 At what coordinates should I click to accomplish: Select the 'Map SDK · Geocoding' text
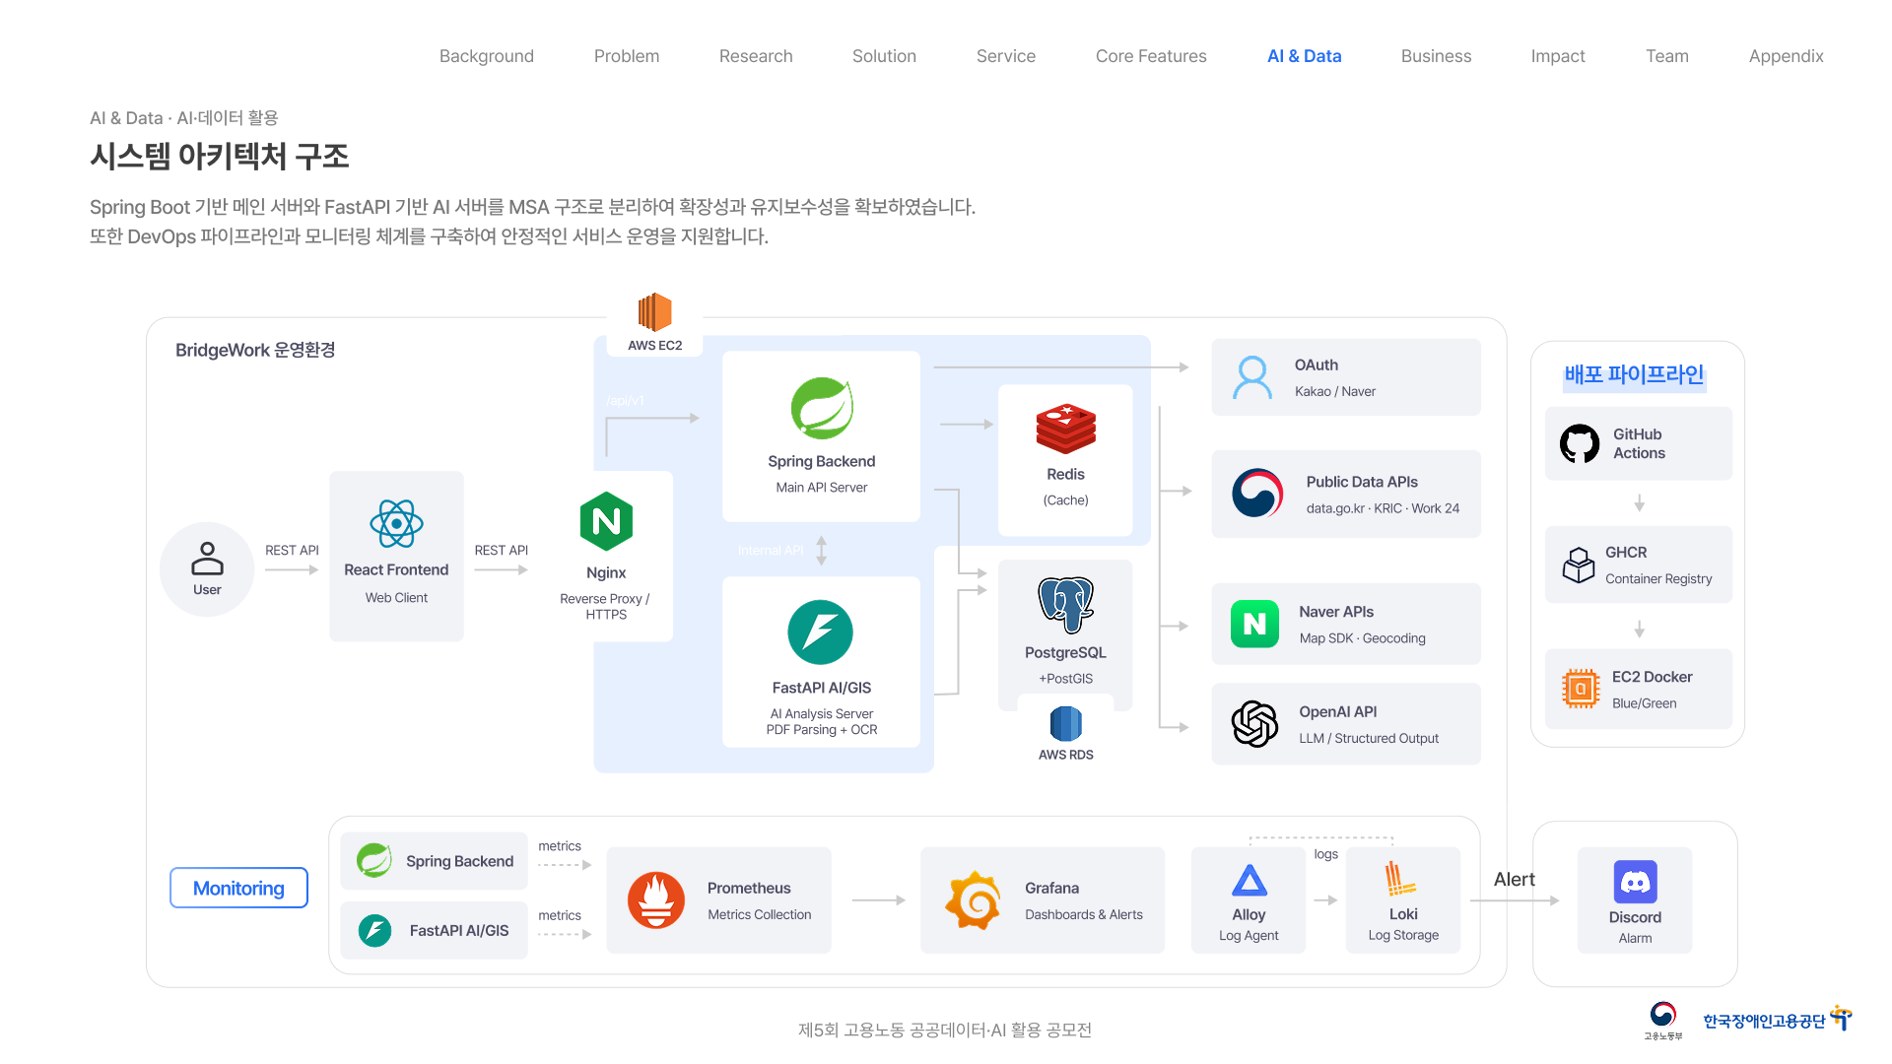coord(1362,638)
